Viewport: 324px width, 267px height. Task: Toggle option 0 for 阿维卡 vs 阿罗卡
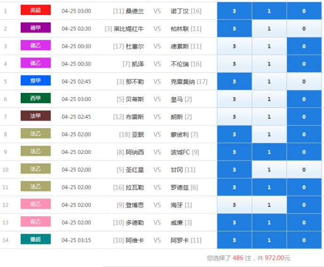click(304, 240)
